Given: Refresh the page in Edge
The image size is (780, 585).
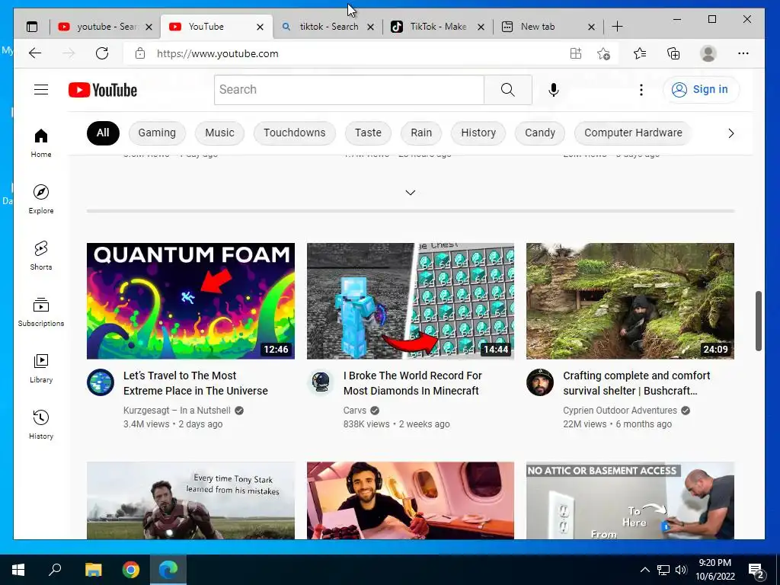Looking at the screenshot, I should tap(102, 53).
